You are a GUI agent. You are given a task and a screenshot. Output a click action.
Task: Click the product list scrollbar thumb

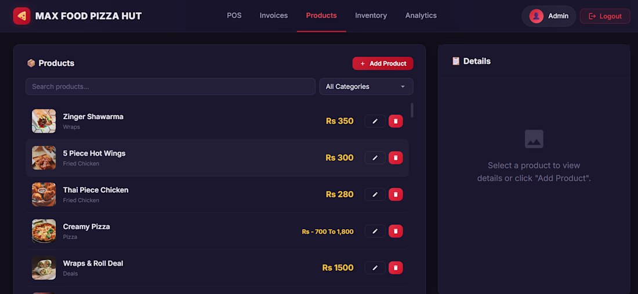tap(412, 110)
